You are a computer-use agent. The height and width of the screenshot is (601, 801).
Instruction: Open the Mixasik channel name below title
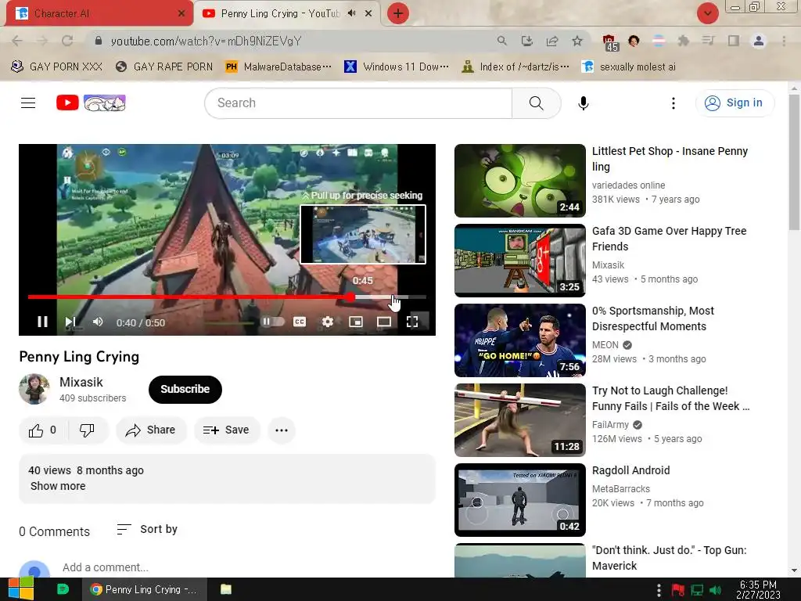pyautogui.click(x=81, y=382)
